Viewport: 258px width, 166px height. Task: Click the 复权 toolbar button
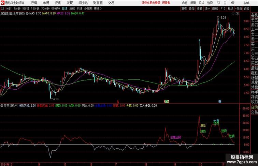click(x=184, y=9)
